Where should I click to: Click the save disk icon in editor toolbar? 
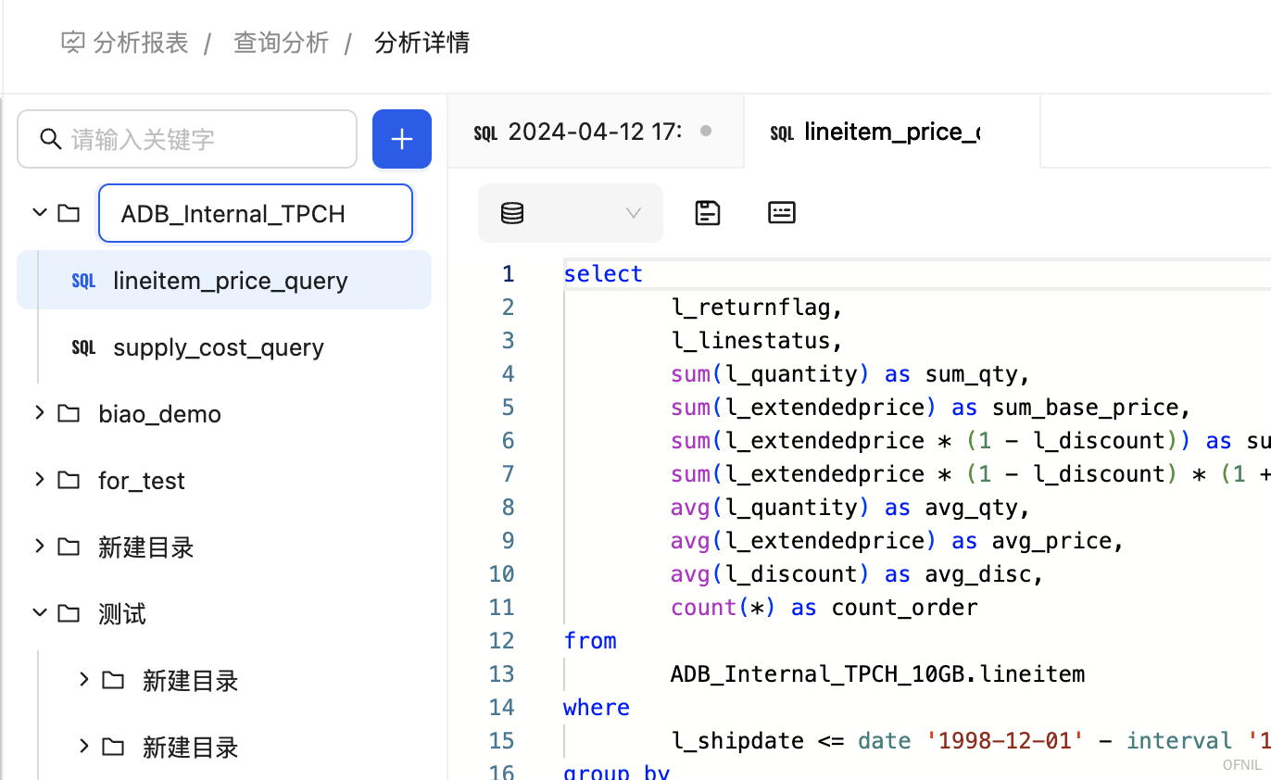pyautogui.click(x=708, y=213)
